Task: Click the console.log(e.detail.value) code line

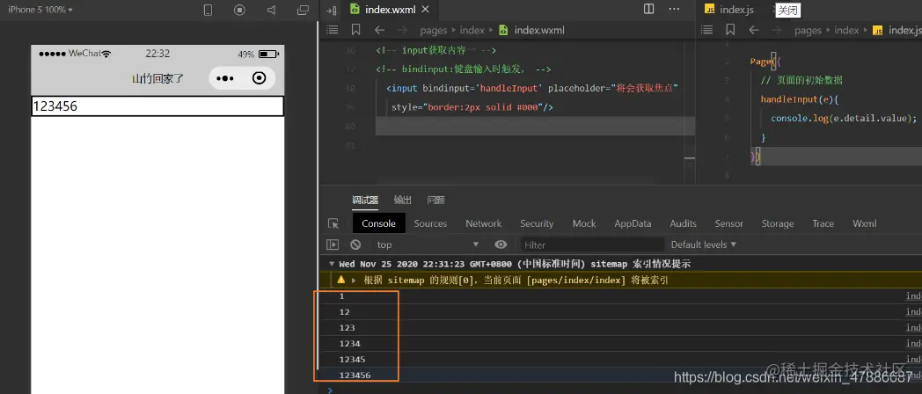Action: (x=844, y=118)
